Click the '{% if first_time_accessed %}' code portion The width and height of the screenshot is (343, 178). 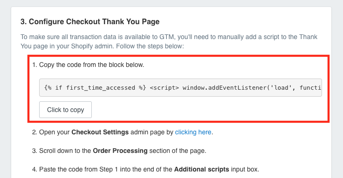pos(95,88)
